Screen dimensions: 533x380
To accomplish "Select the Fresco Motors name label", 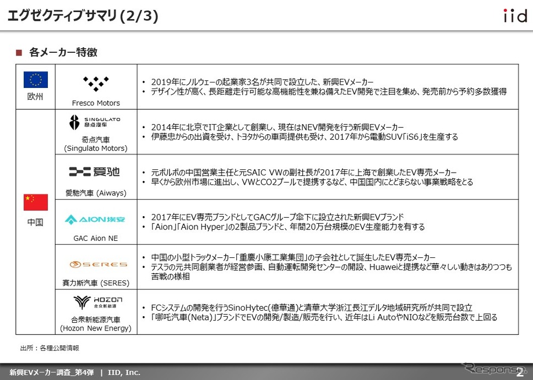I will [x=96, y=103].
